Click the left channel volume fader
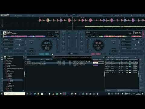145x109 pixels. click(x=69, y=42)
